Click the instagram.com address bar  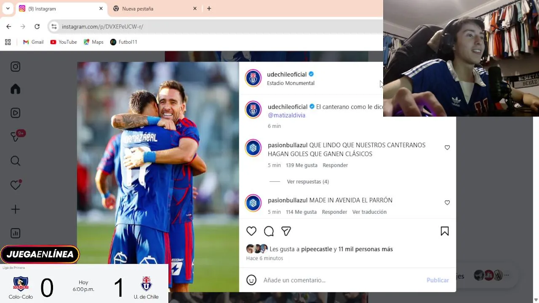click(219, 27)
